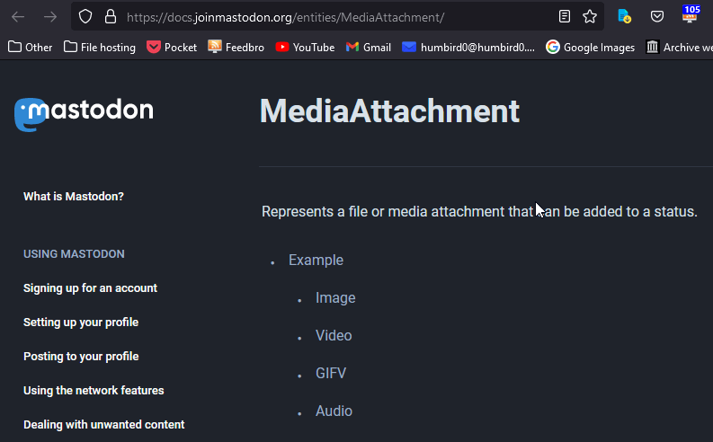This screenshot has height=442, width=713.
Task: Jump to the Example section
Action: [x=316, y=261]
